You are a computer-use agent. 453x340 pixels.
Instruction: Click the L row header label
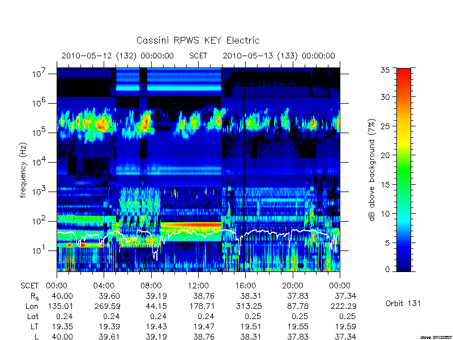coord(36,336)
